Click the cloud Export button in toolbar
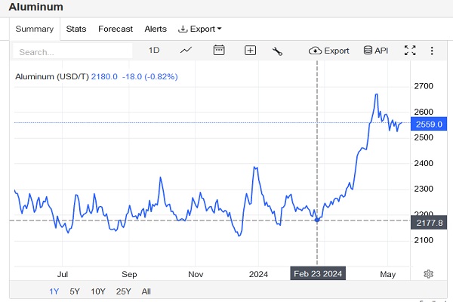This screenshot has width=453, height=302. point(329,51)
